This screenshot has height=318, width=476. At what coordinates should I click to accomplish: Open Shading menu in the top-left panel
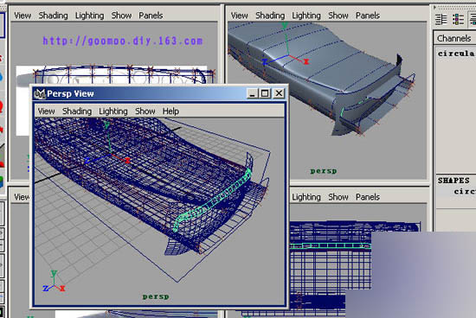click(53, 16)
